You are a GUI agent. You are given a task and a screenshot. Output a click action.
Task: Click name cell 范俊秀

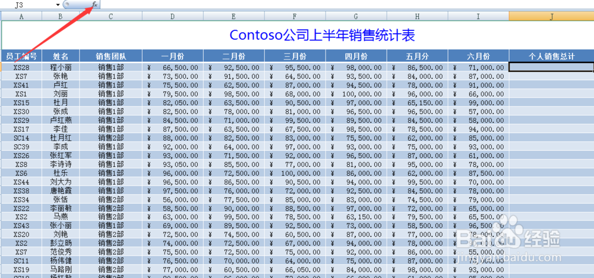point(61,252)
